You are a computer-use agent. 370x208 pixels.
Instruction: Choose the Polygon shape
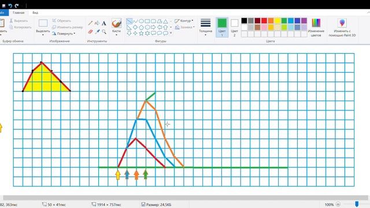[x=160, y=21]
